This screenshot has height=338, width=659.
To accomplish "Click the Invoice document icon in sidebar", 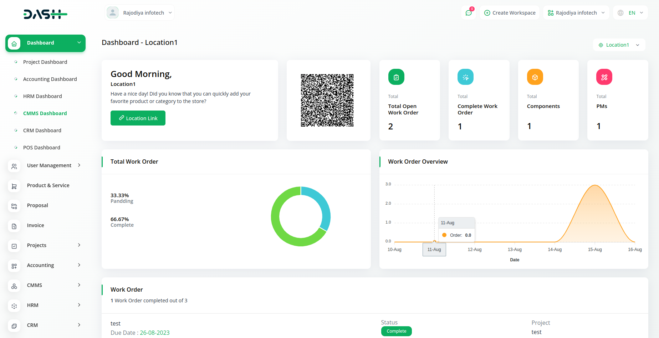I will point(14,226).
